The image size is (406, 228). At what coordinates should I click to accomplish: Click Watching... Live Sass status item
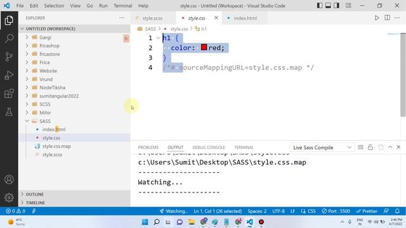173,211
